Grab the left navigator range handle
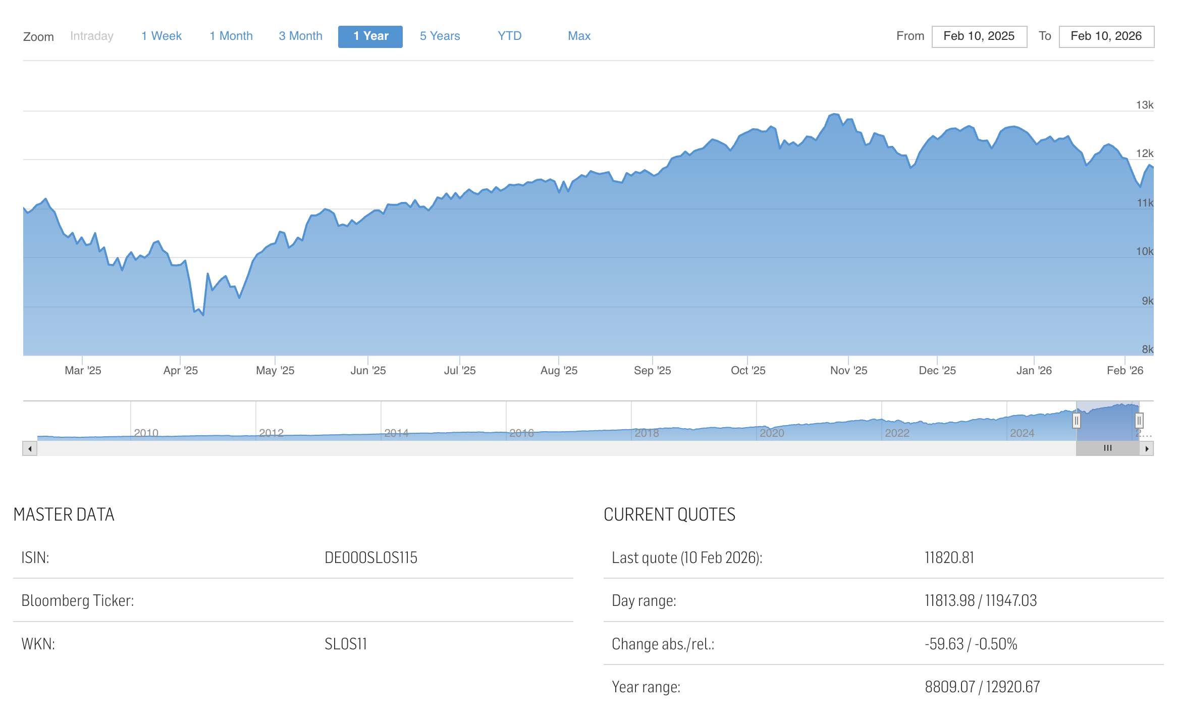The height and width of the screenshot is (716, 1177). click(x=1076, y=420)
